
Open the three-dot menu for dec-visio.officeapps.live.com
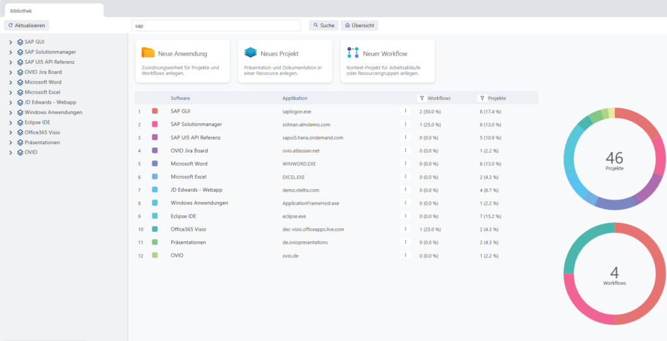pos(405,229)
